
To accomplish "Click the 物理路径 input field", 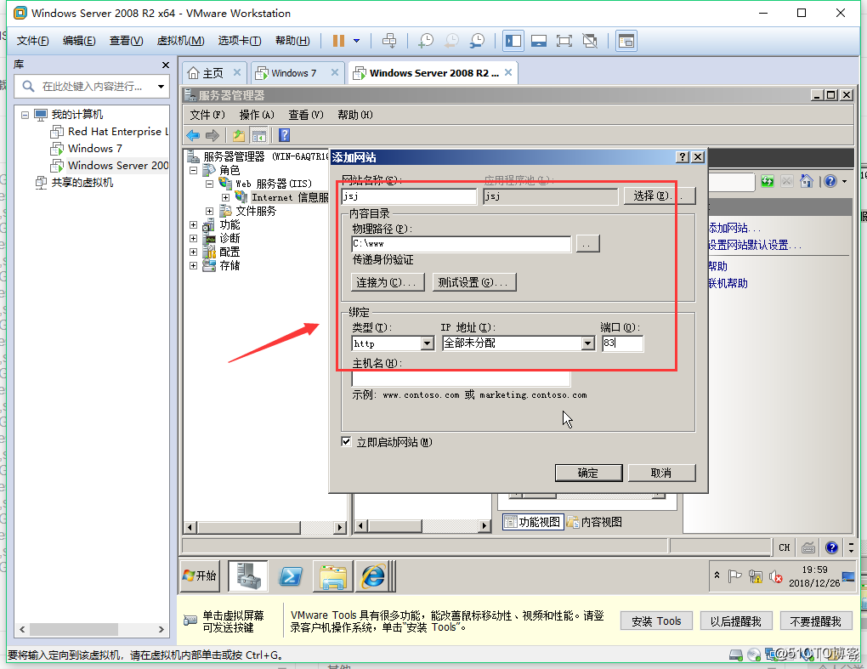I will coord(462,244).
